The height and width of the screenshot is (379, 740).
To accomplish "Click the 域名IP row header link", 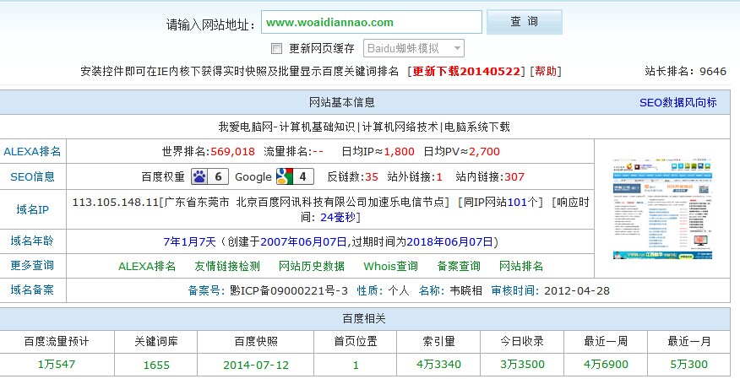I will 32,209.
